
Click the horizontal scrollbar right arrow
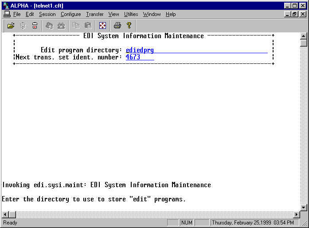297,214
